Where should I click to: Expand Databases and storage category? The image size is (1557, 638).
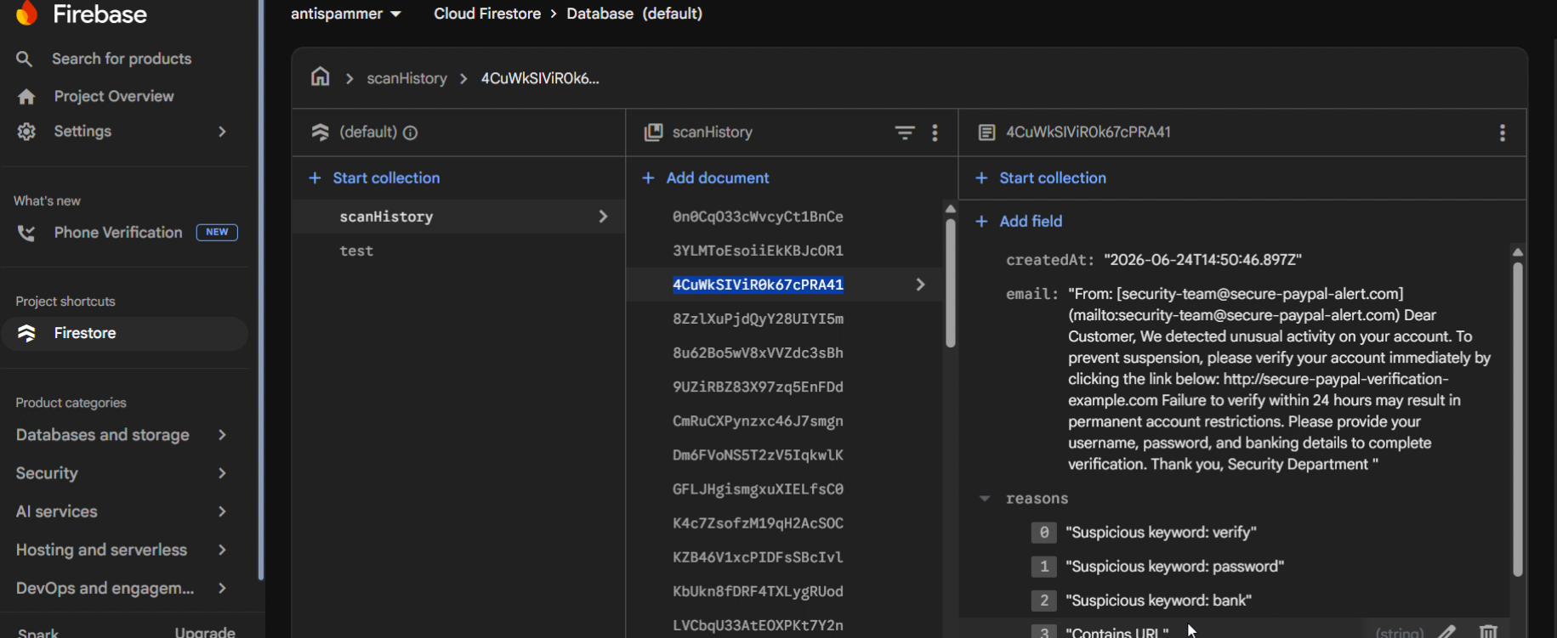point(222,435)
